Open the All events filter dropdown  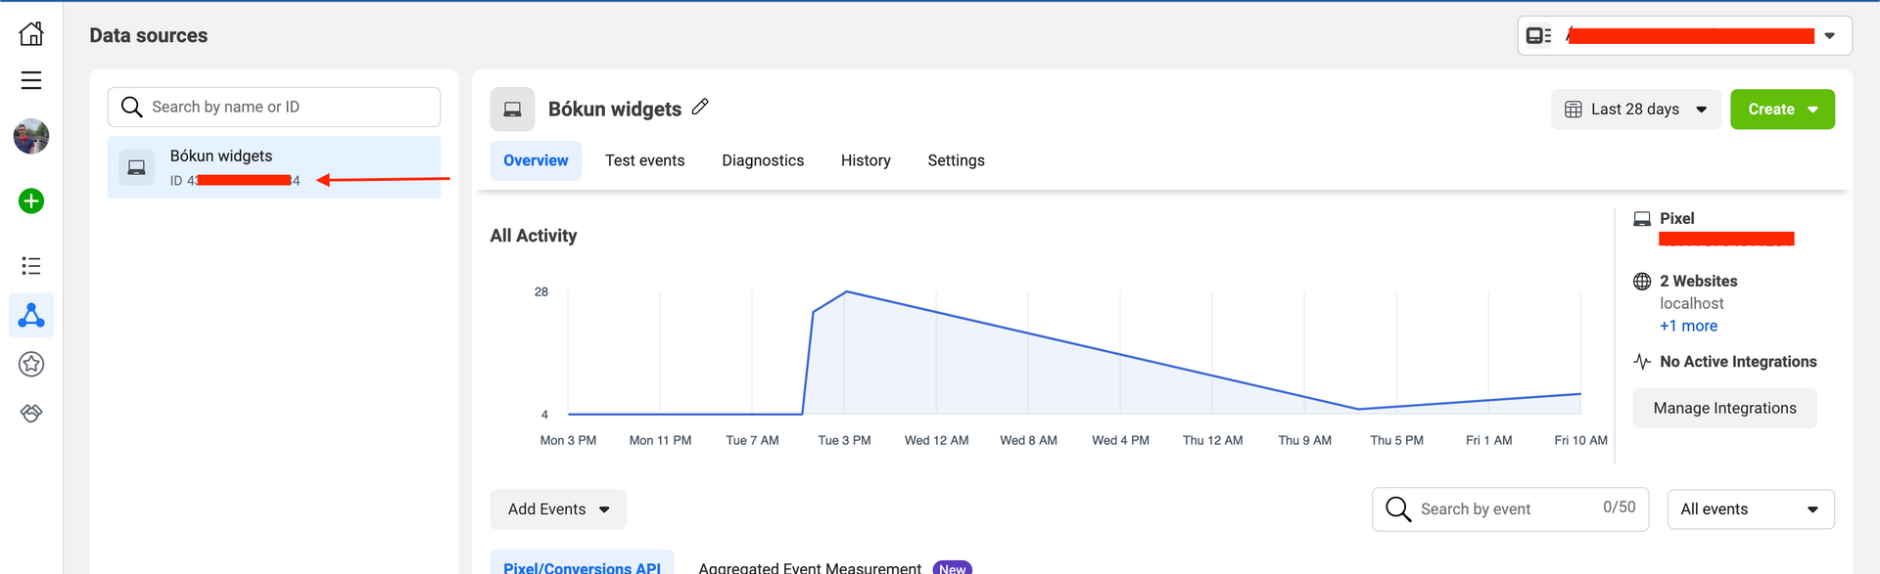point(1750,509)
